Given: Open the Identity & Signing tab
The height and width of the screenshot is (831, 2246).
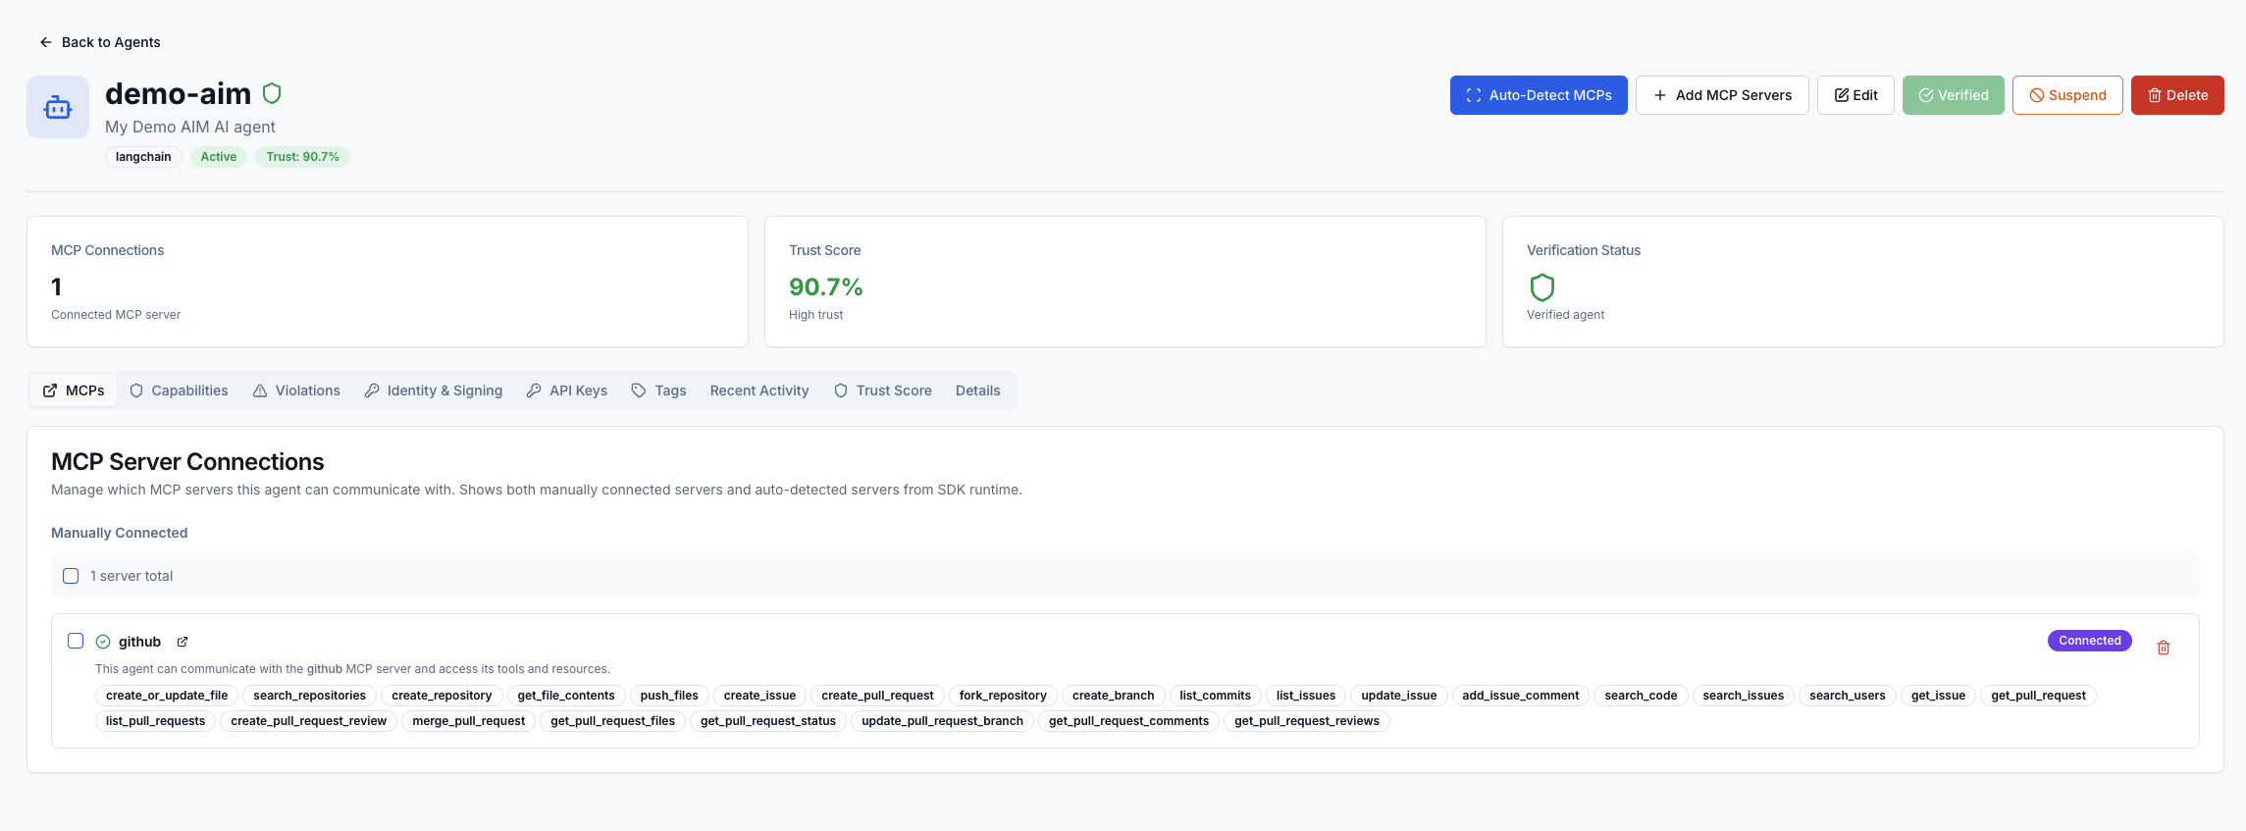Looking at the screenshot, I should [433, 390].
